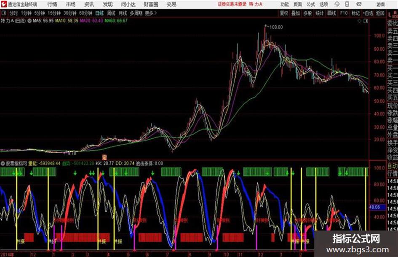Open the 财富圈 menu
The width and height of the screenshot is (398, 257).
point(151,4)
